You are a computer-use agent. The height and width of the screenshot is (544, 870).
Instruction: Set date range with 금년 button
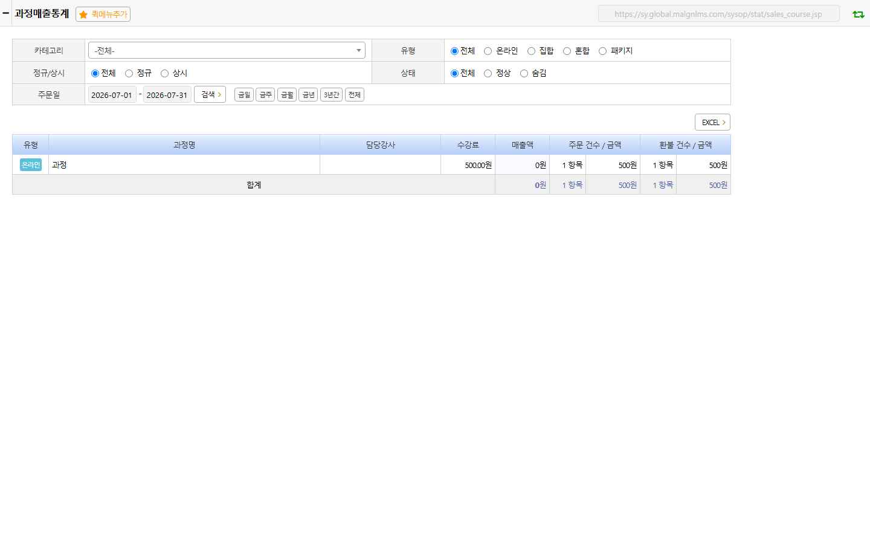(x=308, y=95)
